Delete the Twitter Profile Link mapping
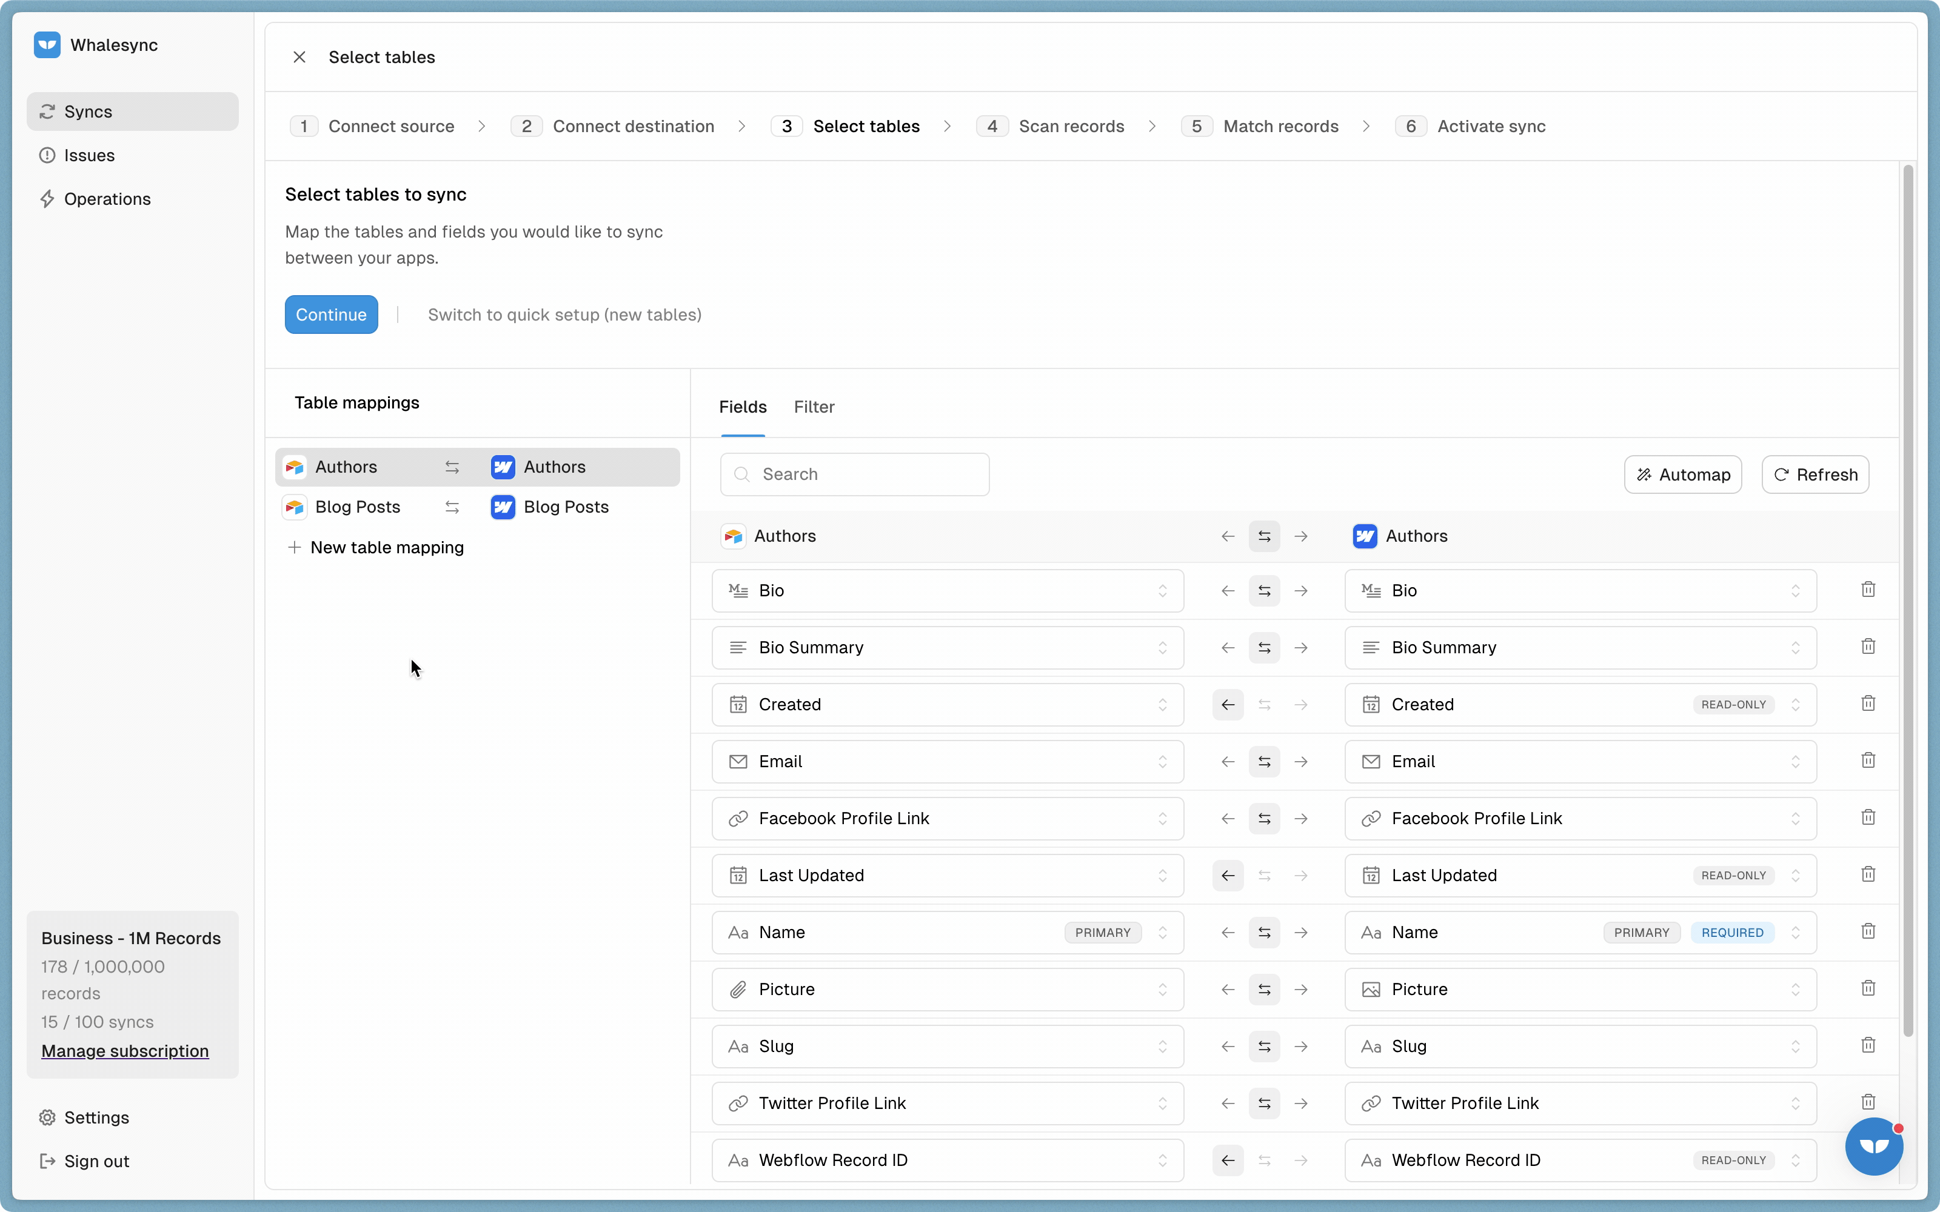The image size is (1940, 1212). [x=1868, y=1101]
